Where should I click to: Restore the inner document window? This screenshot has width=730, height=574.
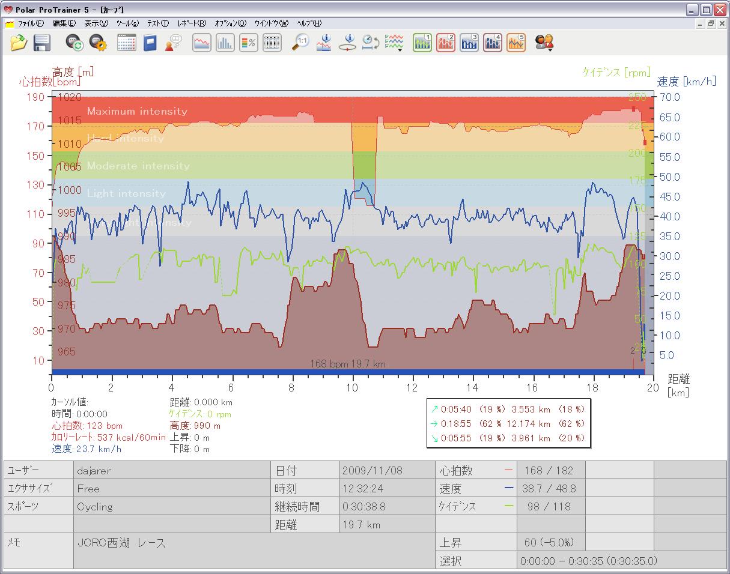(x=711, y=23)
